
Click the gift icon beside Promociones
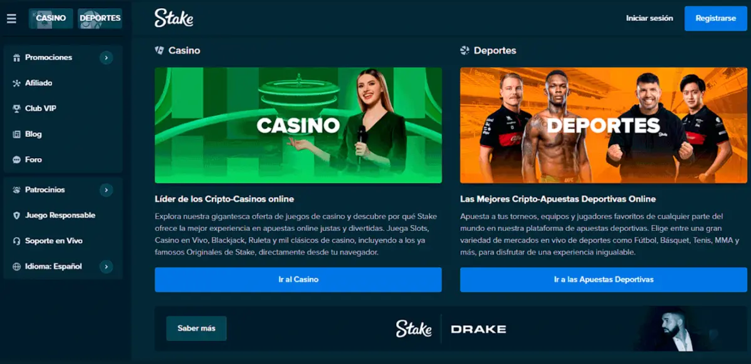[x=16, y=58]
